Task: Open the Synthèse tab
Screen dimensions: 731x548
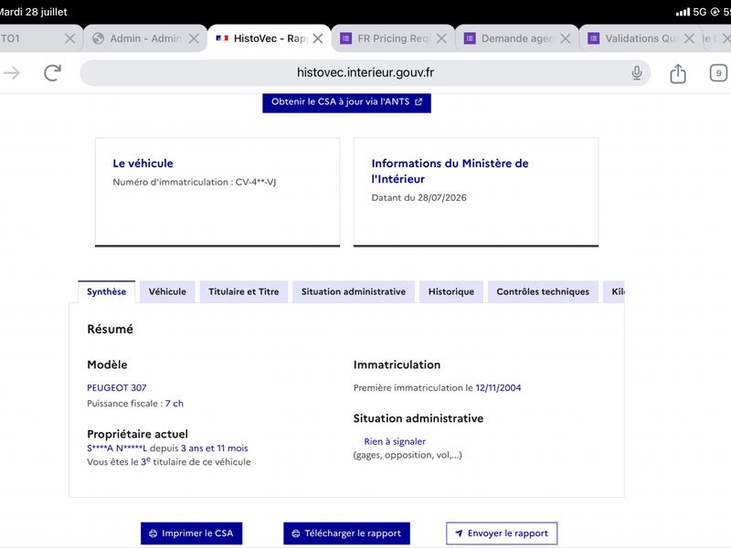Action: point(106,291)
